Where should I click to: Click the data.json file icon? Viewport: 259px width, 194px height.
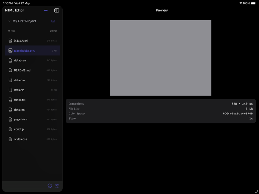pos(10,60)
